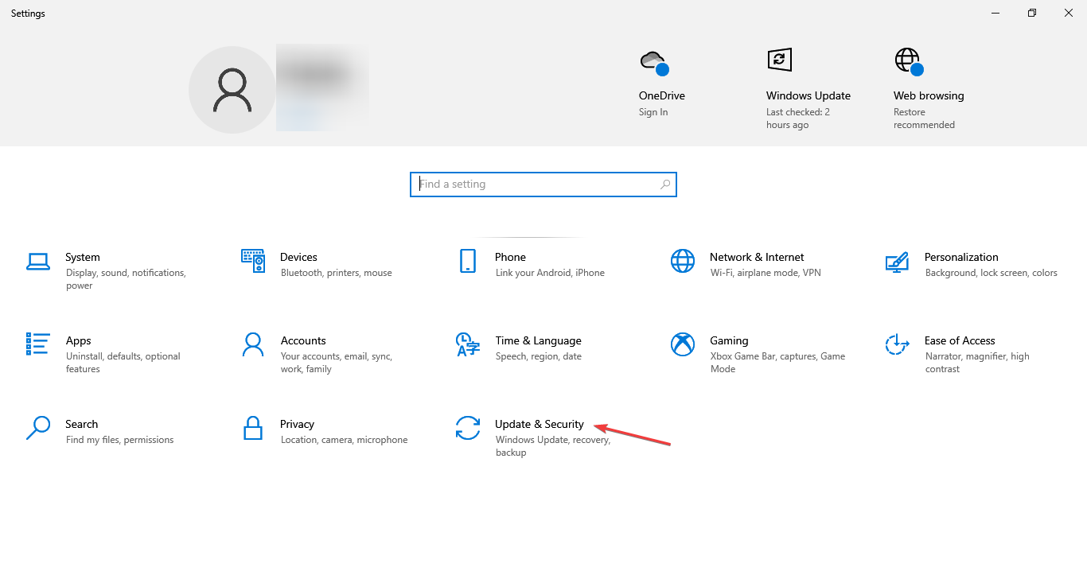Open System display and sound settings

pos(83,265)
